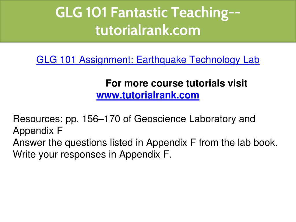Image resolution: width=296 pixels, height=222 pixels.
Task: Select "Teaching--" in the green title banner
Action: click(206, 13)
